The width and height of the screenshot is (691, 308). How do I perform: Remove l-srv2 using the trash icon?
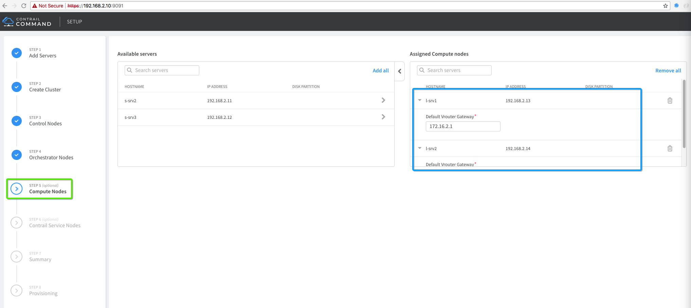pyautogui.click(x=670, y=148)
